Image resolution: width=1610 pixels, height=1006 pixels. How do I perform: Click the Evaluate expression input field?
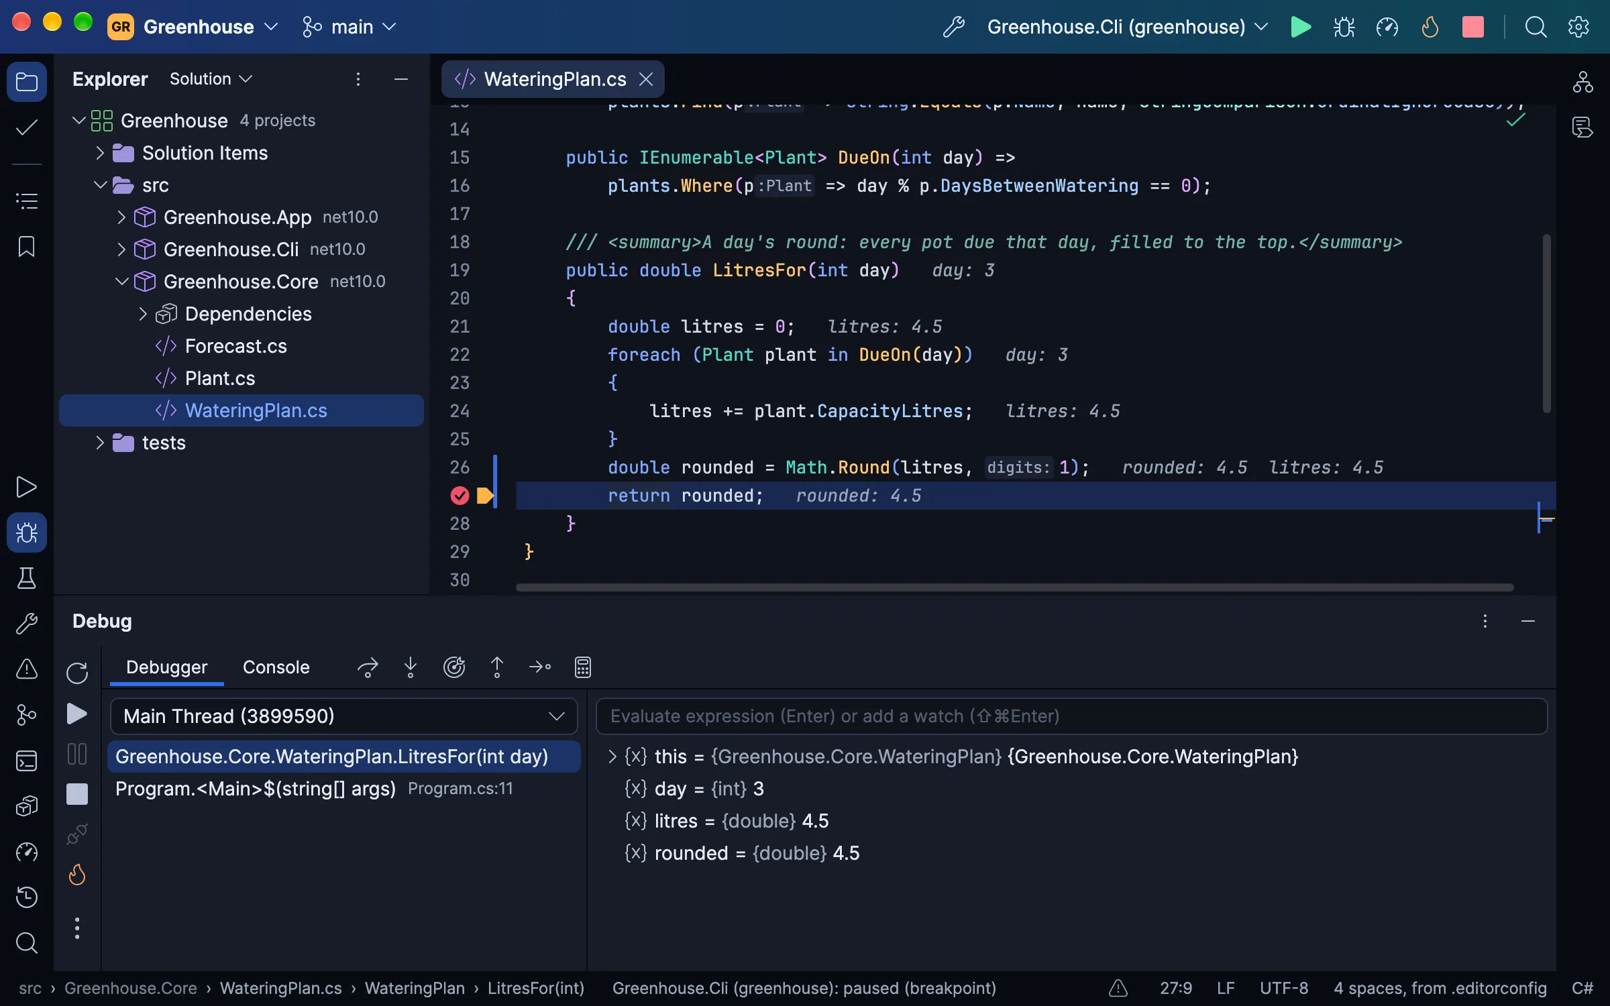[x=1071, y=716]
